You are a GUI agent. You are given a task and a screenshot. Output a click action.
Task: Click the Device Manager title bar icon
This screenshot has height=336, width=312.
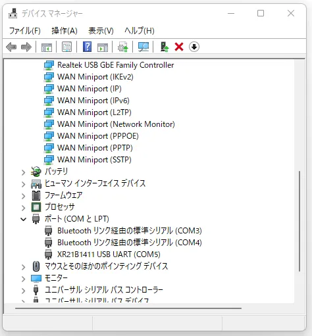coord(13,14)
